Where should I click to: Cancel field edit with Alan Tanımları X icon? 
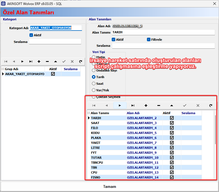pos(198,105)
